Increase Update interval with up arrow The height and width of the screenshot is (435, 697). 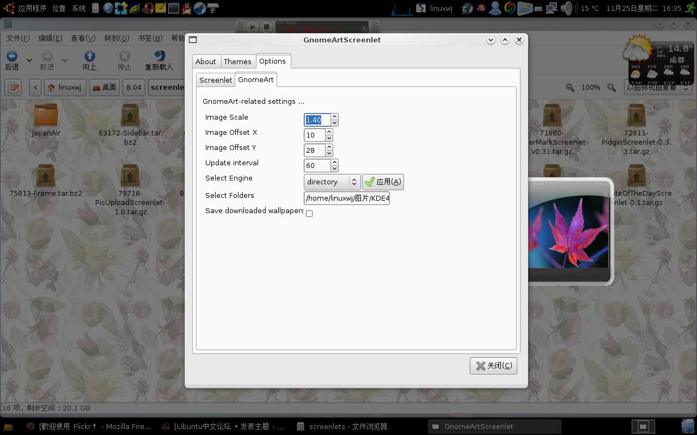click(x=334, y=162)
